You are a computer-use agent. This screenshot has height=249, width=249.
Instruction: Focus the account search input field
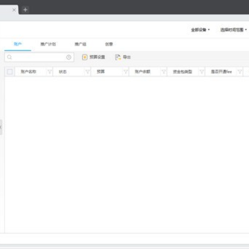[39, 57]
